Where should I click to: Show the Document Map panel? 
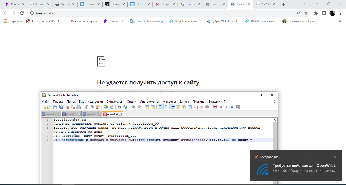tap(184, 107)
